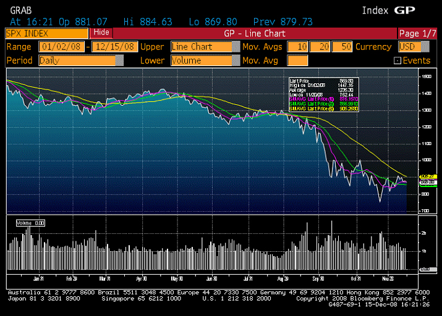Click the Range start date 01/02/08 field

[x=61, y=47]
